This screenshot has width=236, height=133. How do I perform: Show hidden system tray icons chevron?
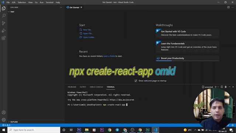coord(195,130)
